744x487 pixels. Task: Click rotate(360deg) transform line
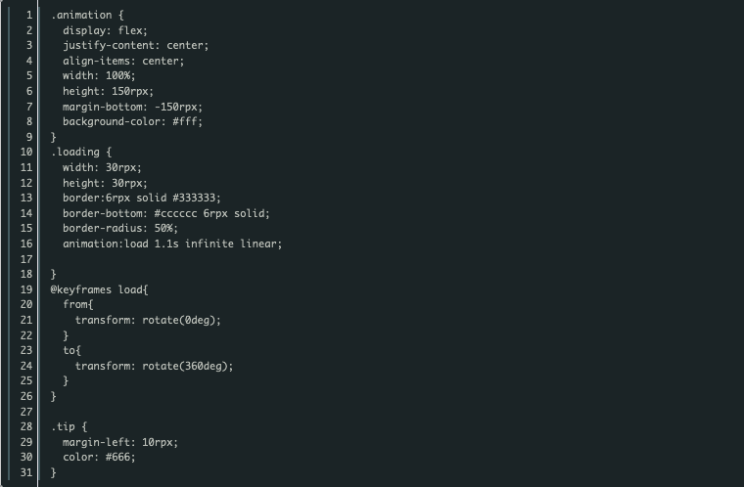[x=155, y=366]
